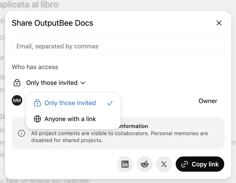The height and width of the screenshot is (183, 236).
Task: Click the 'Share OutputBee Docs' title
Action: tap(52, 23)
